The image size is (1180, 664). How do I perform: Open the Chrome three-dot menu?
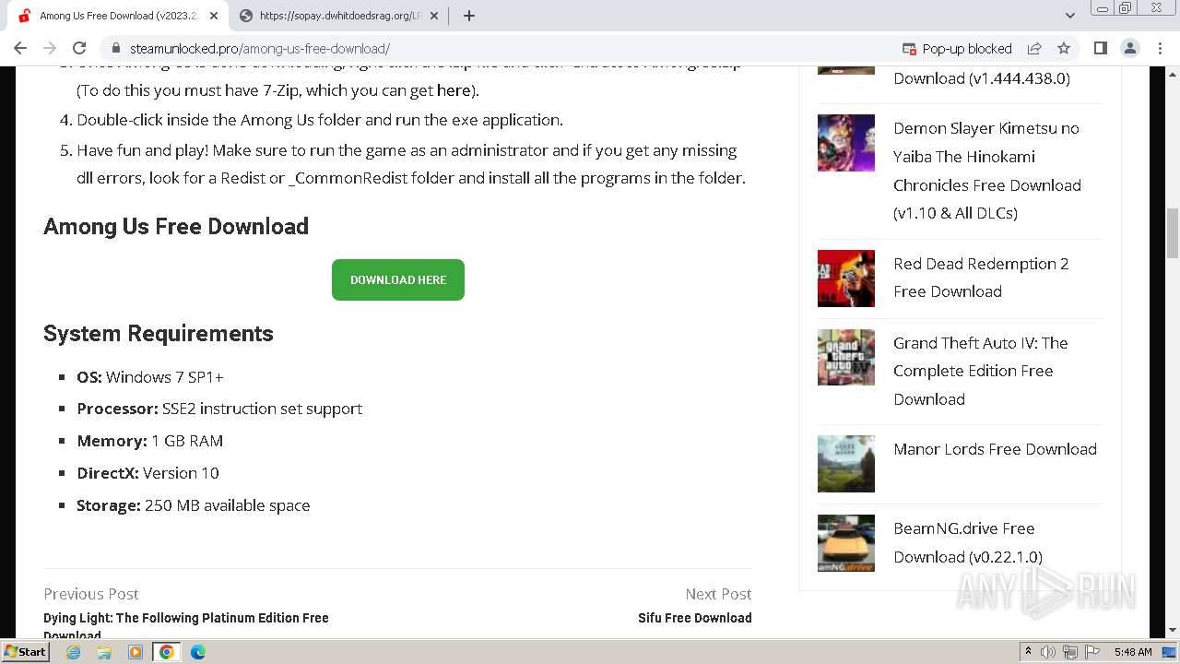click(x=1160, y=48)
